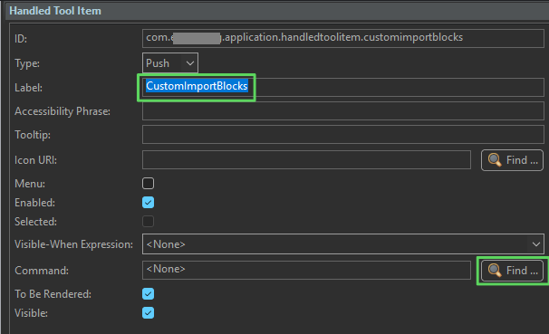Viewport: 549px width, 334px height.
Task: Click the Icon URI input field
Action: 306,160
